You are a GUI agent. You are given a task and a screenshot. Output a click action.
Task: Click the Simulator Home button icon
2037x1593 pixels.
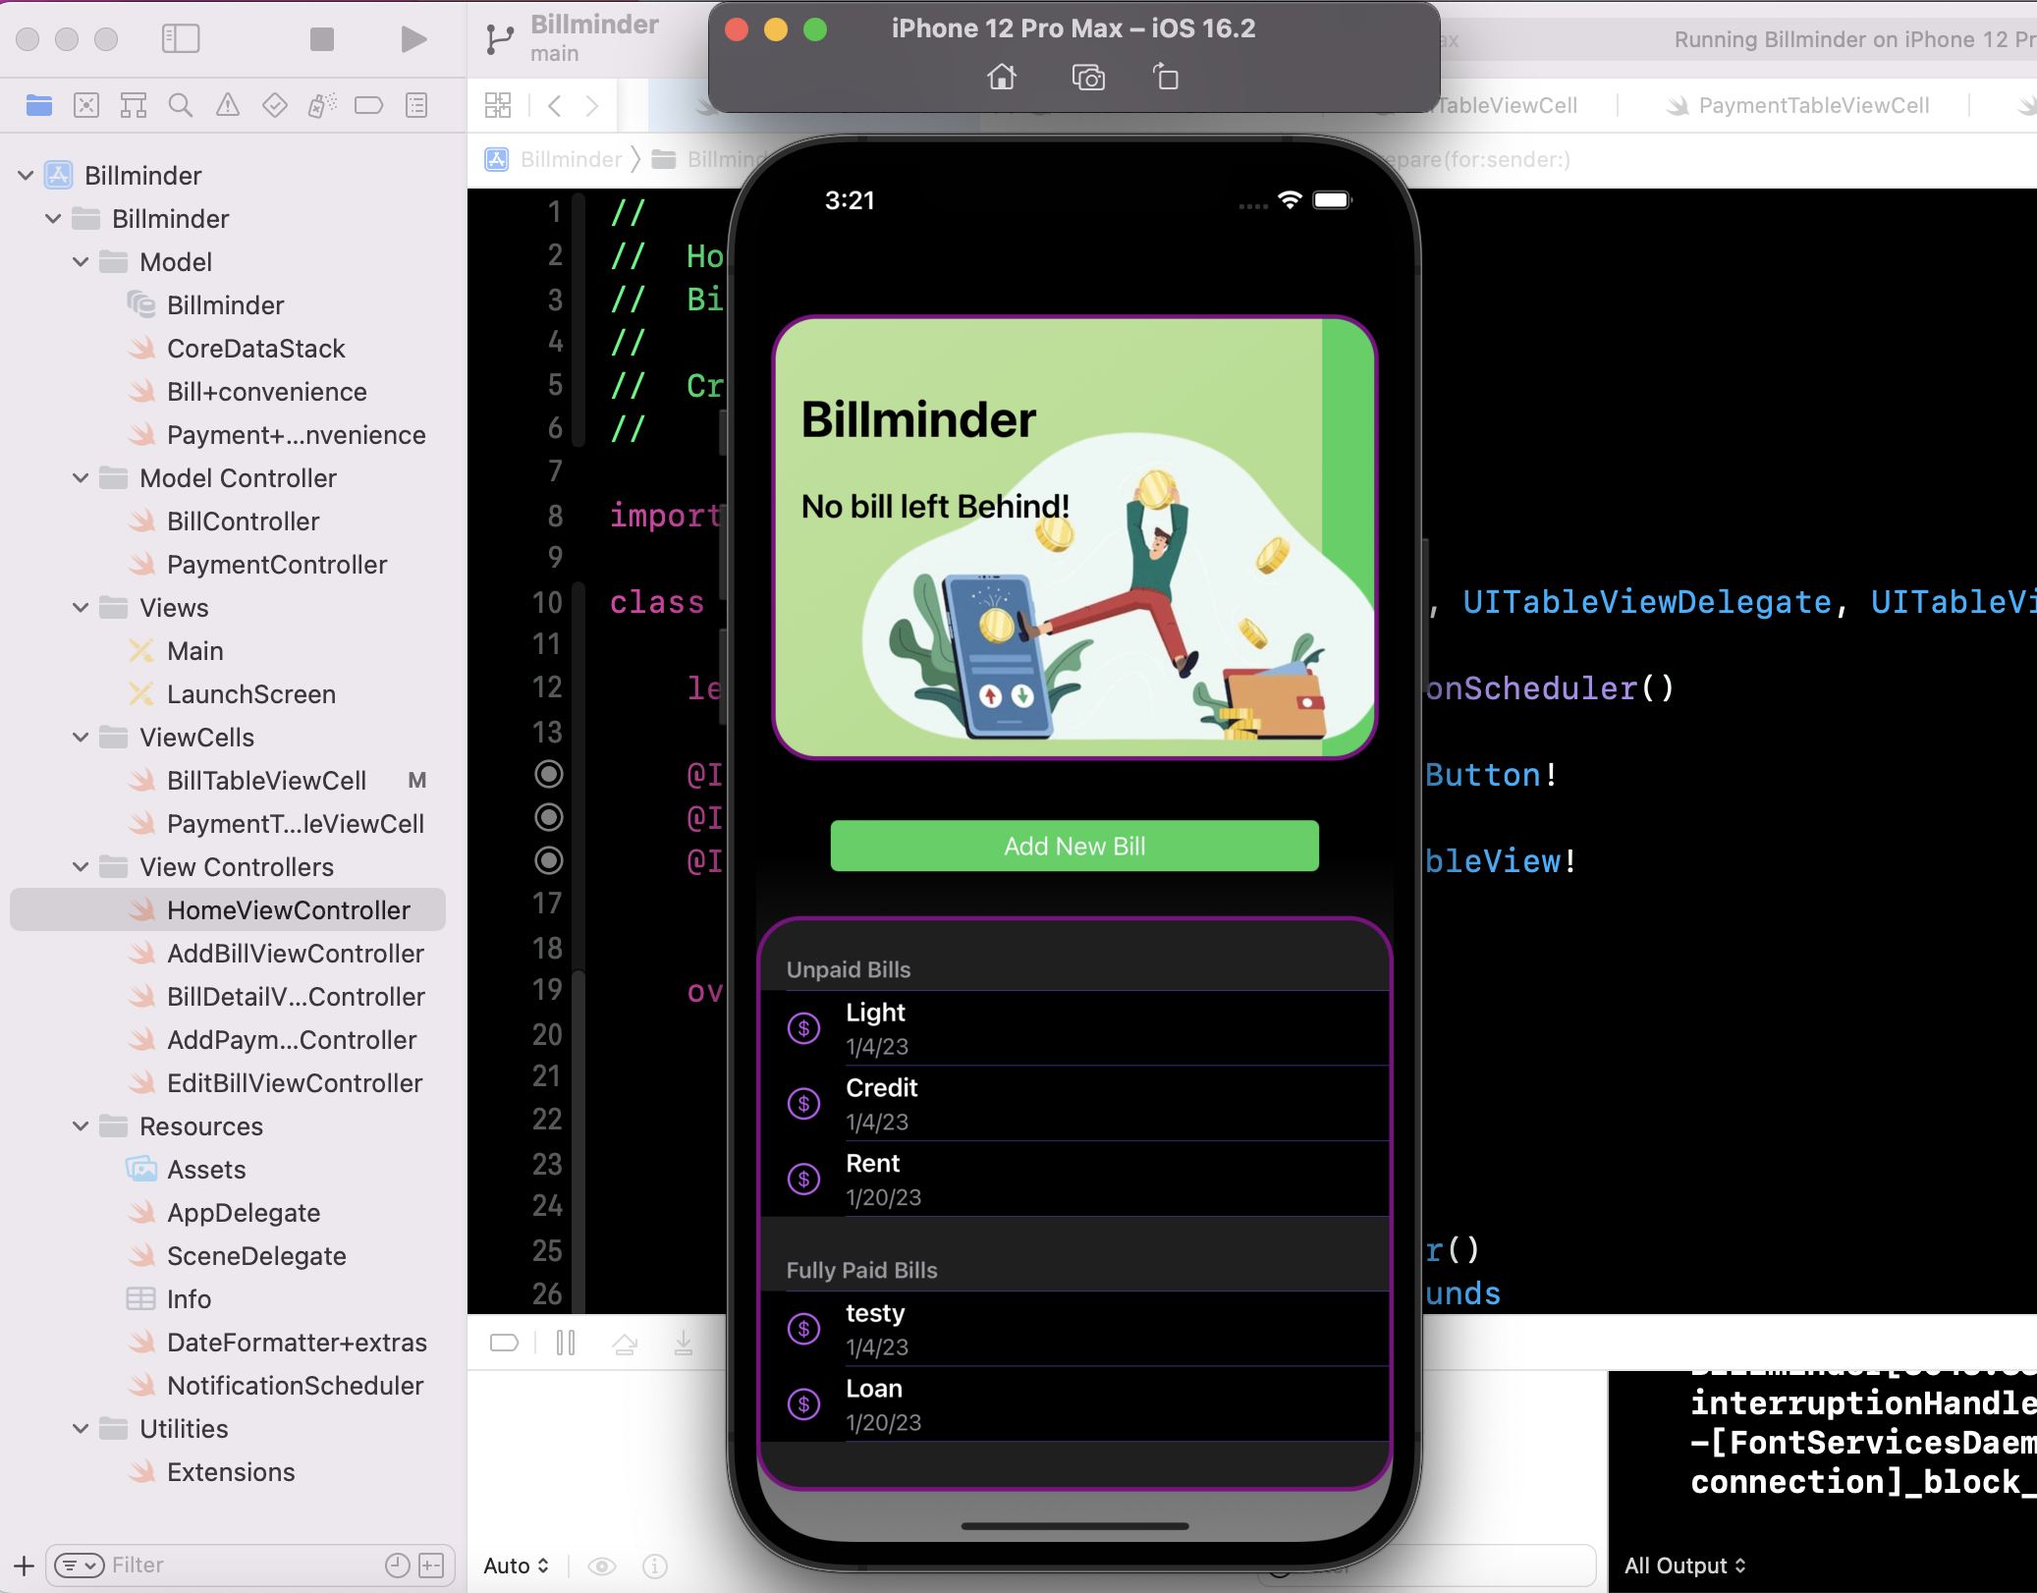pos(1002,77)
